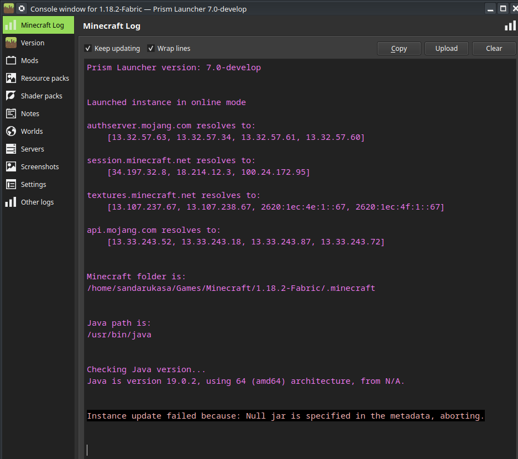Click 'Java is version 19.0.2' line
The height and width of the screenshot is (459, 518).
245,381
